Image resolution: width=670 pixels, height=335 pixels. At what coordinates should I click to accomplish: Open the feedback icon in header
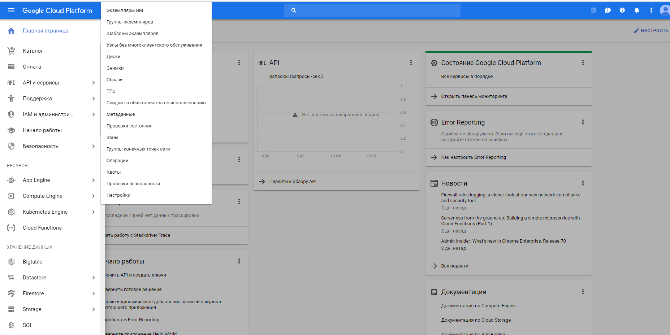(x=608, y=10)
